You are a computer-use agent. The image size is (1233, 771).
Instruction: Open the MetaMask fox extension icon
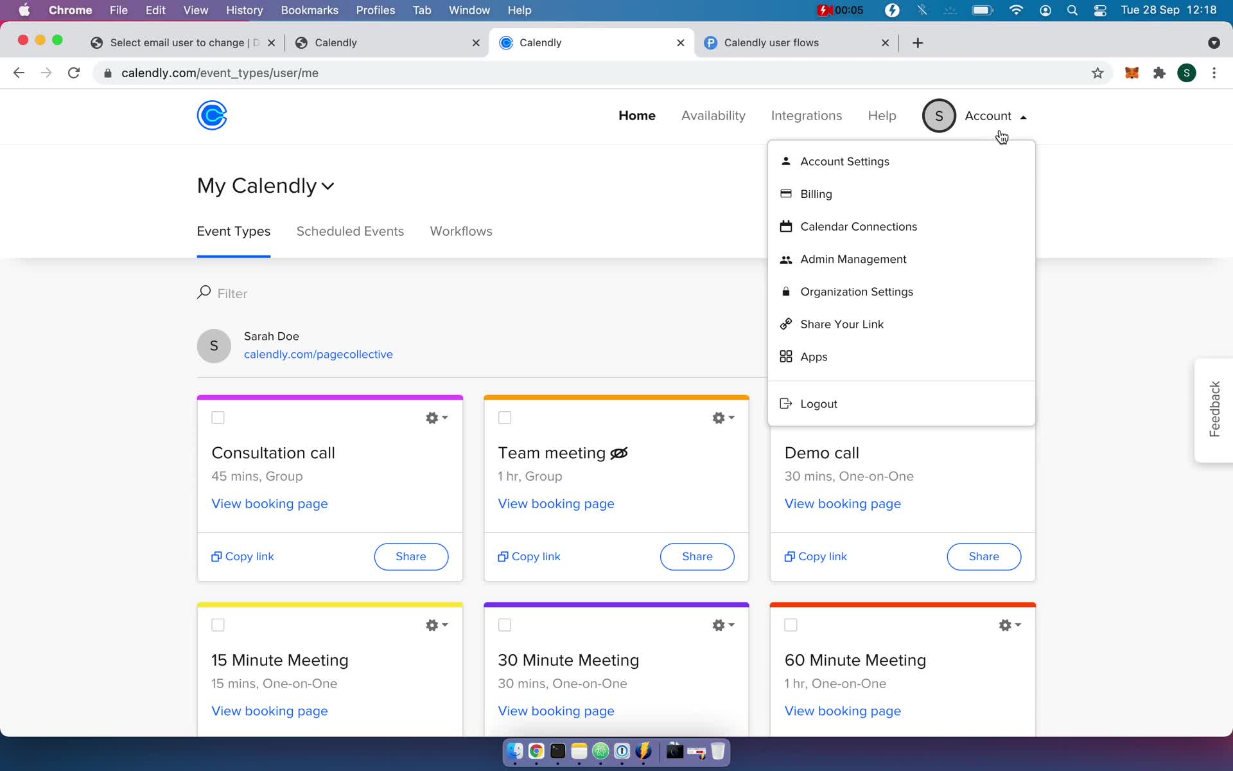pyautogui.click(x=1132, y=73)
